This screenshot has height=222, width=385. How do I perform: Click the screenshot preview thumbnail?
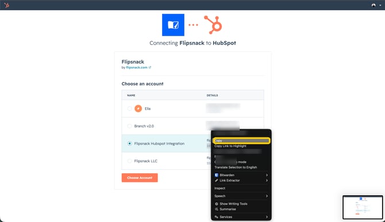point(363,207)
